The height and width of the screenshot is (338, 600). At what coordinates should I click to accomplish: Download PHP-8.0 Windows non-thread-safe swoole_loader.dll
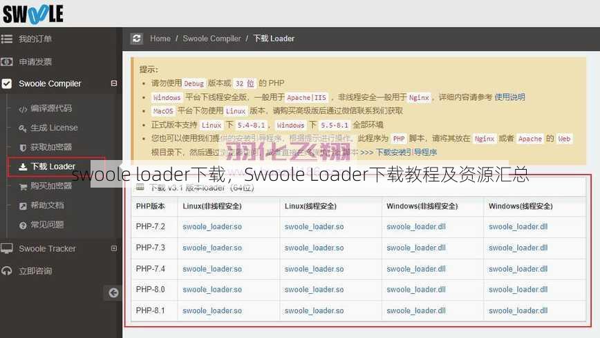pyautogui.click(x=416, y=290)
